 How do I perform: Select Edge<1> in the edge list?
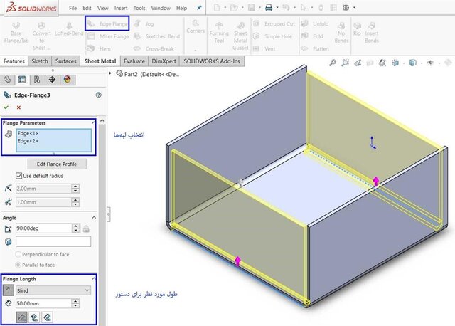tap(28, 133)
